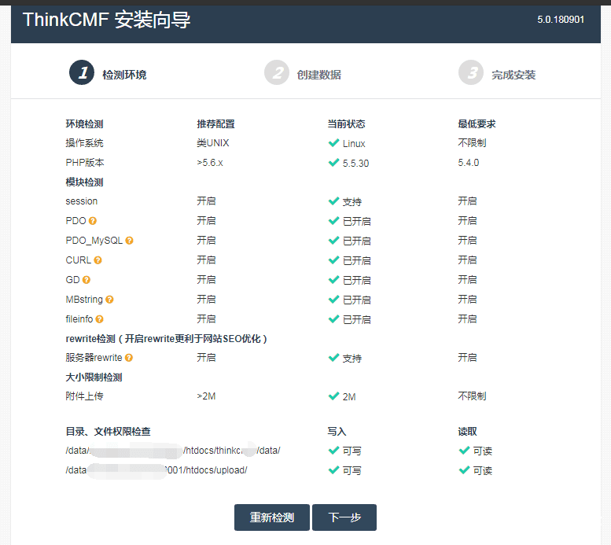Click the check mark in the fileinfo row

[333, 319]
